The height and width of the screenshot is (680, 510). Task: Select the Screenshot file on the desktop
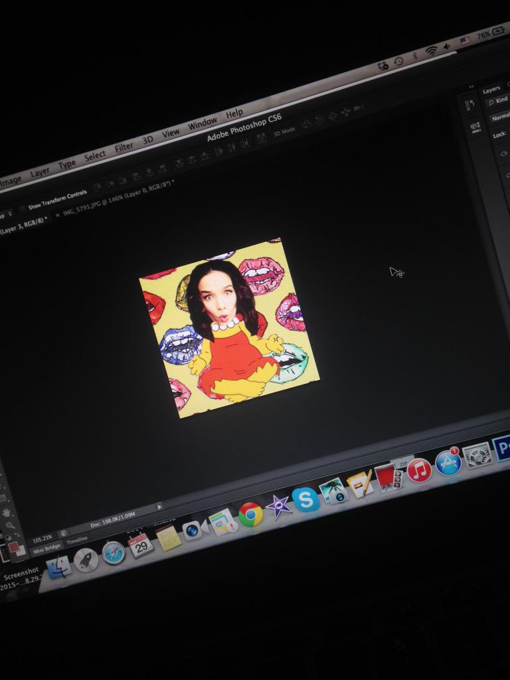(21, 578)
